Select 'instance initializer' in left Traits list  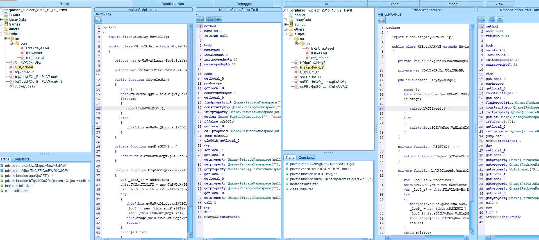[x=19, y=186]
